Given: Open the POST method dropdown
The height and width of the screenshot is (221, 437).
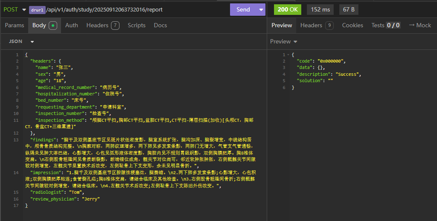Looking at the screenshot, I should pos(14,9).
